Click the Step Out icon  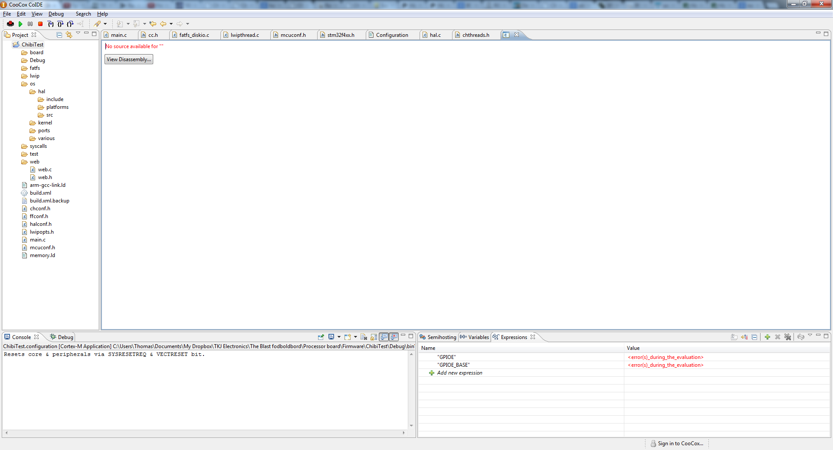tap(70, 24)
